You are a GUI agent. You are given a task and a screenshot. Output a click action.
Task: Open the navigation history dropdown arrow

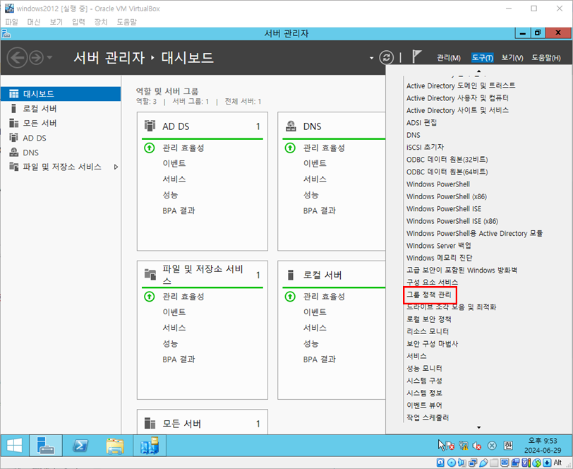[x=50, y=57]
